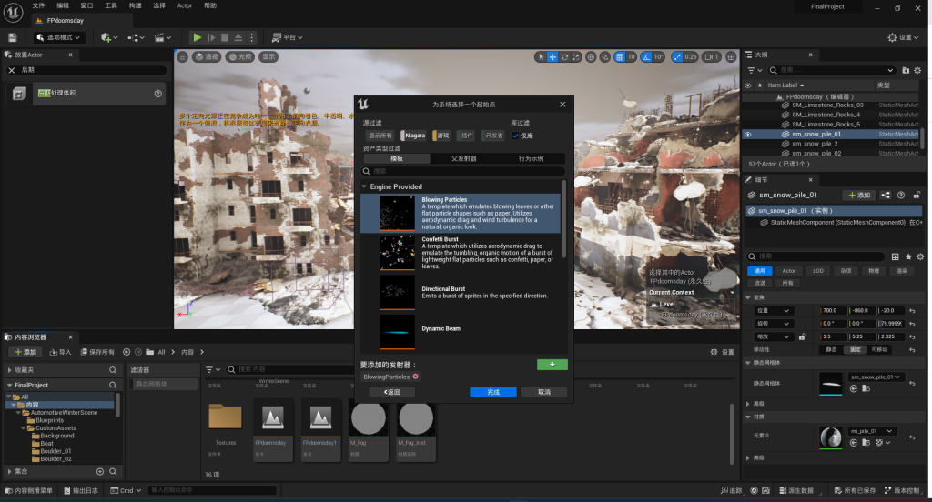Activate the scale tool in viewport

pos(576,57)
